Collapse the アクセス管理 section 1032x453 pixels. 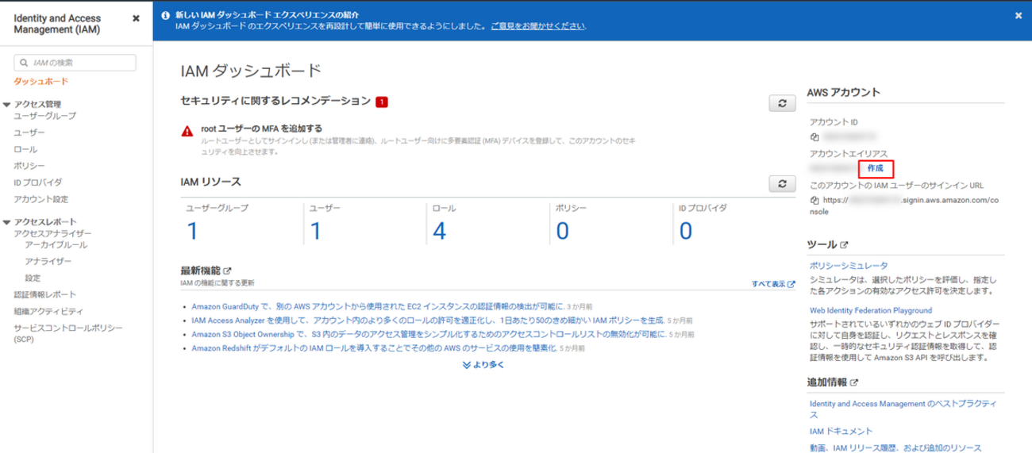pyautogui.click(x=7, y=104)
